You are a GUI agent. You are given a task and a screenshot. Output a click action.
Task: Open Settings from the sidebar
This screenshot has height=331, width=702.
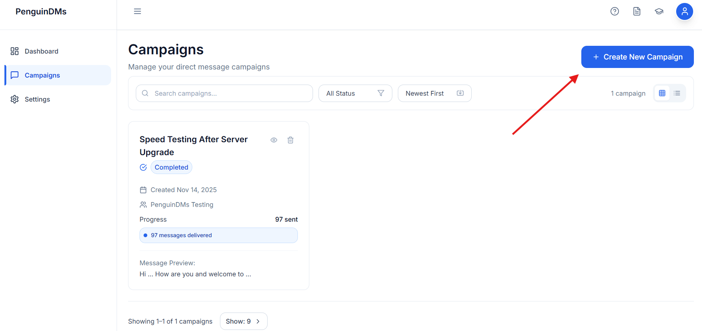[x=37, y=99]
